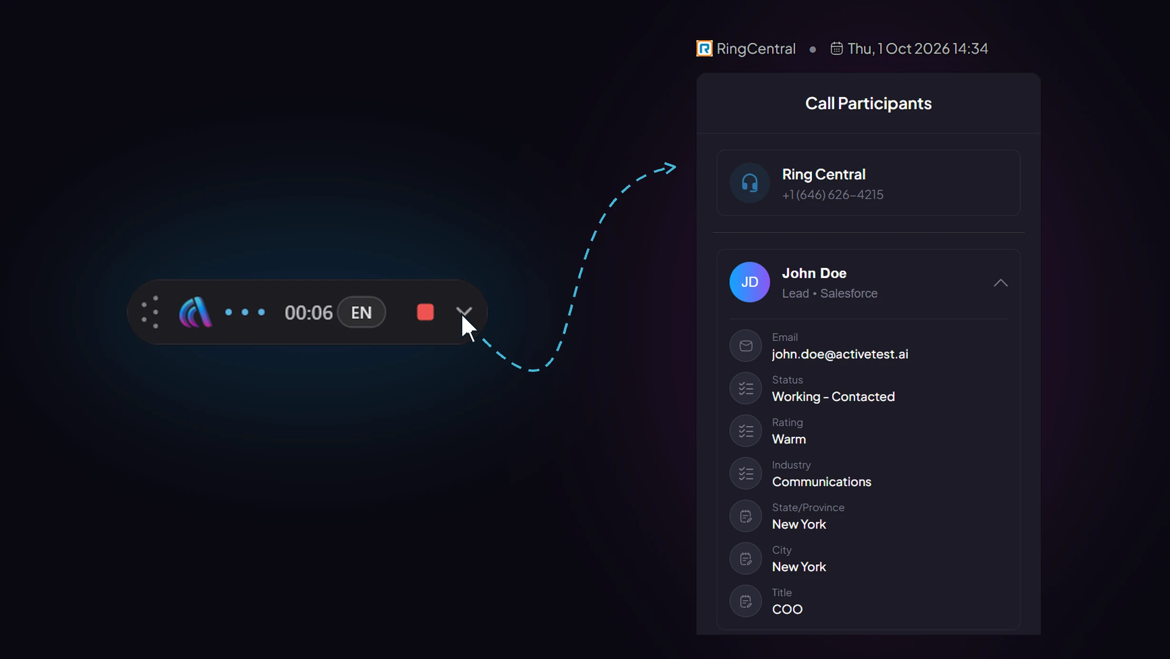This screenshot has height=659, width=1170.
Task: Click the 00:06 recording timer
Action: pyautogui.click(x=308, y=313)
